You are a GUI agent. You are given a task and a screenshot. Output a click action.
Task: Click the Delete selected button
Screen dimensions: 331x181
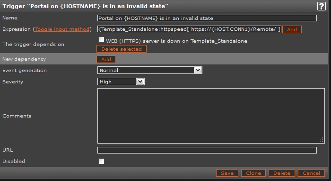coord(122,49)
